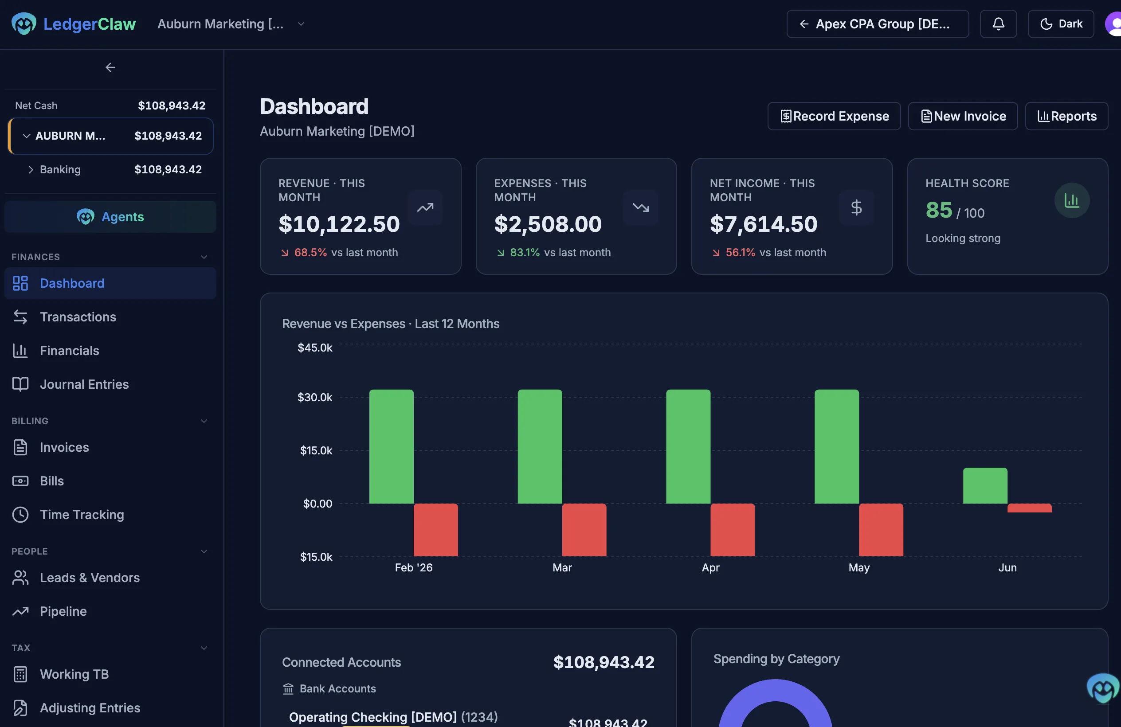Click the Working TB calculator icon
1121x727 pixels.
20,674
